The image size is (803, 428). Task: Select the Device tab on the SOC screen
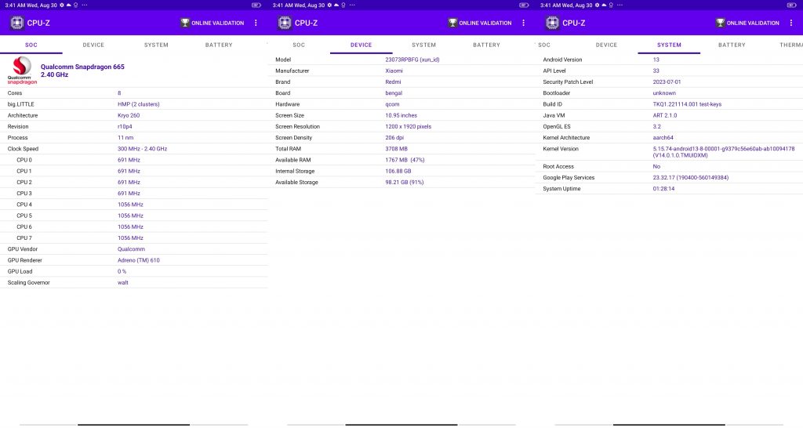tap(93, 45)
